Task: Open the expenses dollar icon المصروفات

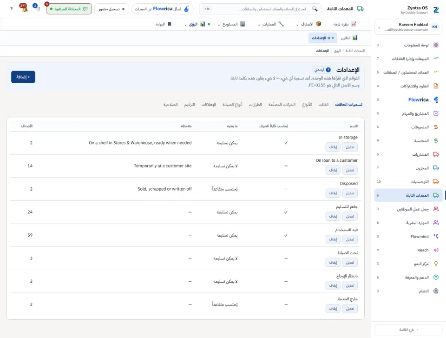Action: pos(436,127)
